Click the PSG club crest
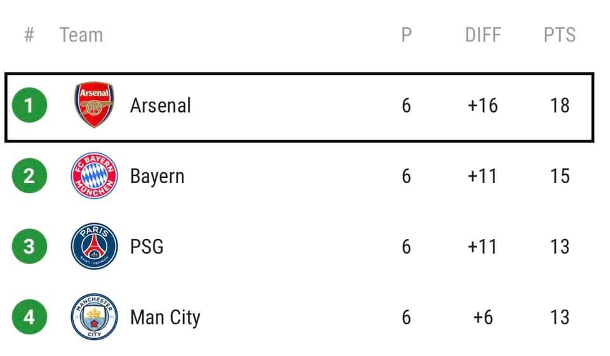Viewport: 610px width, 356px height. pyautogui.click(x=94, y=246)
